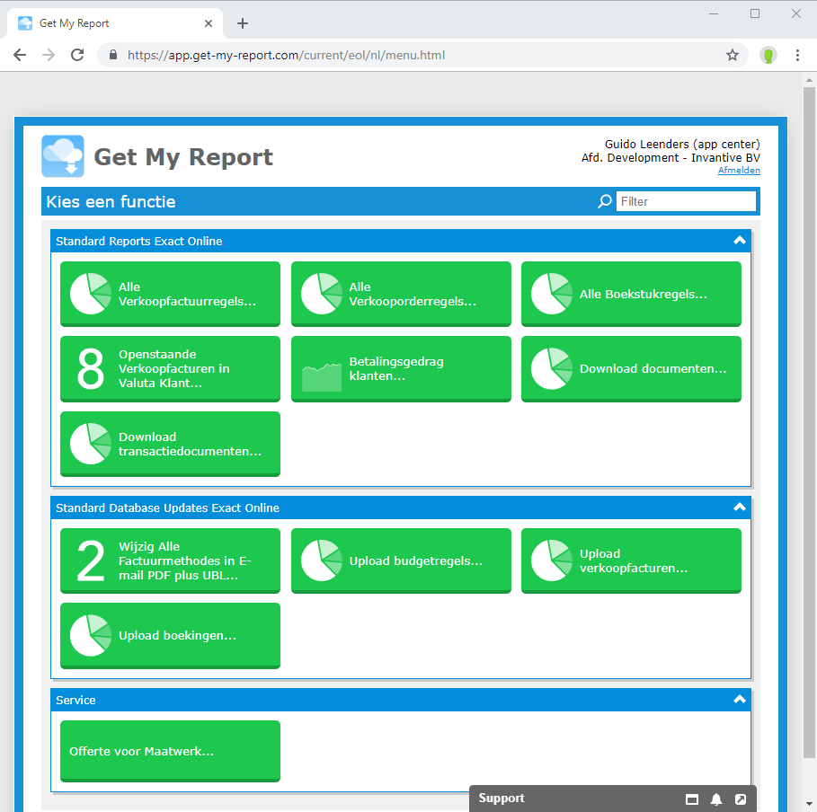Viewport: 817px width, 812px height.
Task: Collapse Standard Database Updates Exact Online section
Action: (x=740, y=507)
